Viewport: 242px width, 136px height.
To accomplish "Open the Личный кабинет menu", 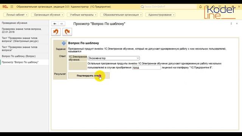I will [x=16, y=15].
